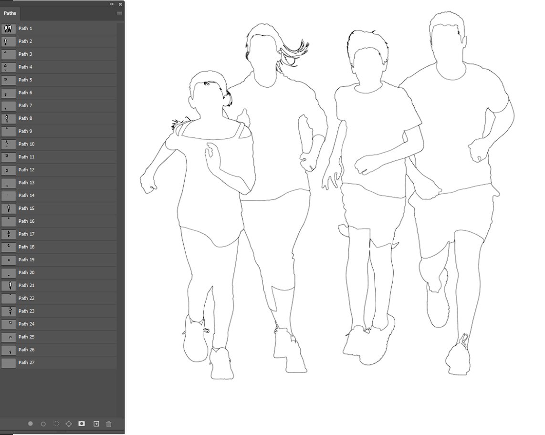Viewport: 545px width, 435px height.
Task: Collapse the panel with double-arrow icon
Action: pyautogui.click(x=112, y=4)
